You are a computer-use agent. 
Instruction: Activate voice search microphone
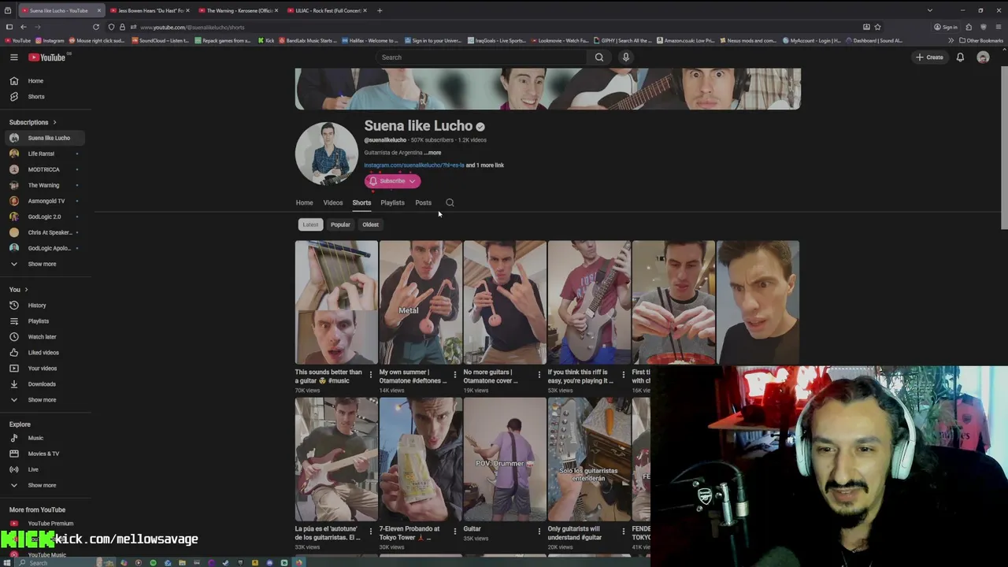[x=626, y=57]
